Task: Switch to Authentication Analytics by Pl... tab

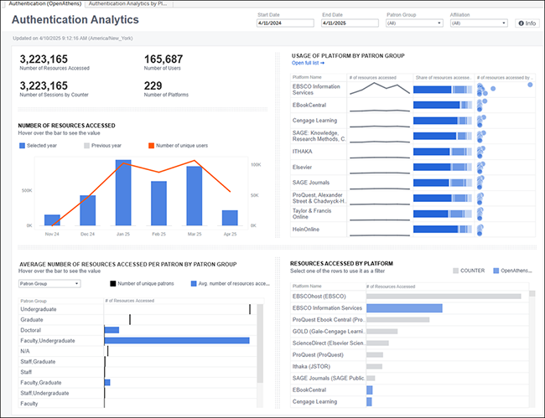Action: (128, 4)
